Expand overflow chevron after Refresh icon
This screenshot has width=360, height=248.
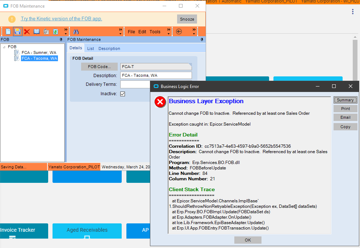pos(66,31)
